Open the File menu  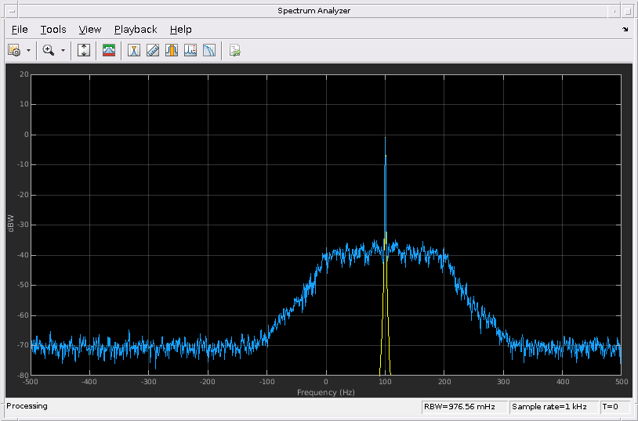coord(20,30)
